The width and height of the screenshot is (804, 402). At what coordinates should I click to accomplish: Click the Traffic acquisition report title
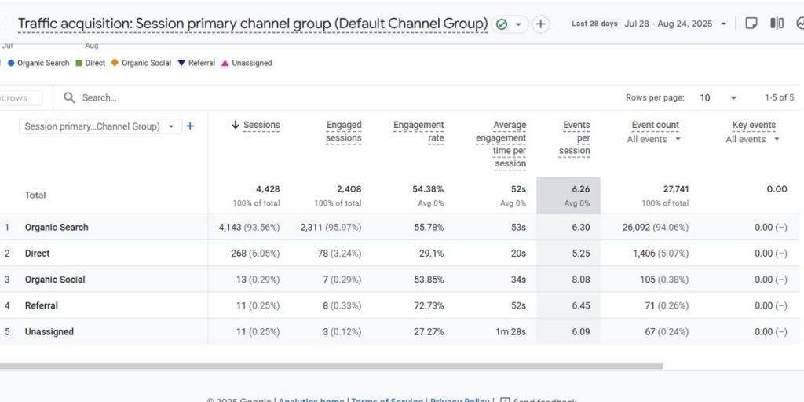252,24
